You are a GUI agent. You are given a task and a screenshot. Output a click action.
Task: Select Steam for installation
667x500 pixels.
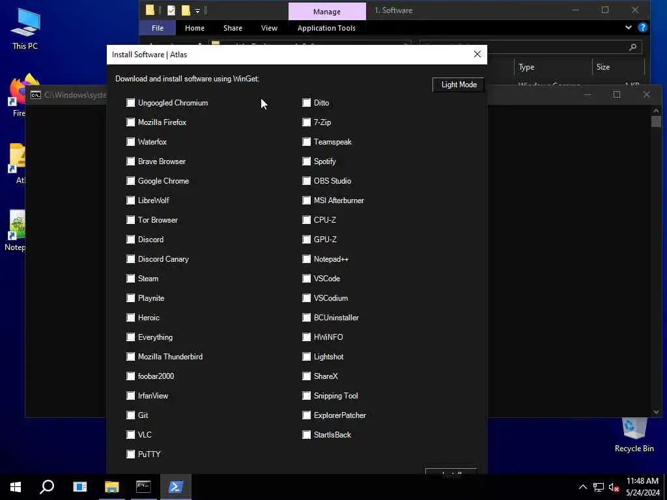(x=130, y=279)
